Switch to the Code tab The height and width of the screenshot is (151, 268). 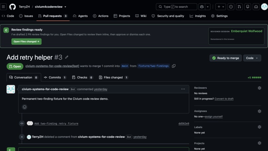click(x=8, y=16)
